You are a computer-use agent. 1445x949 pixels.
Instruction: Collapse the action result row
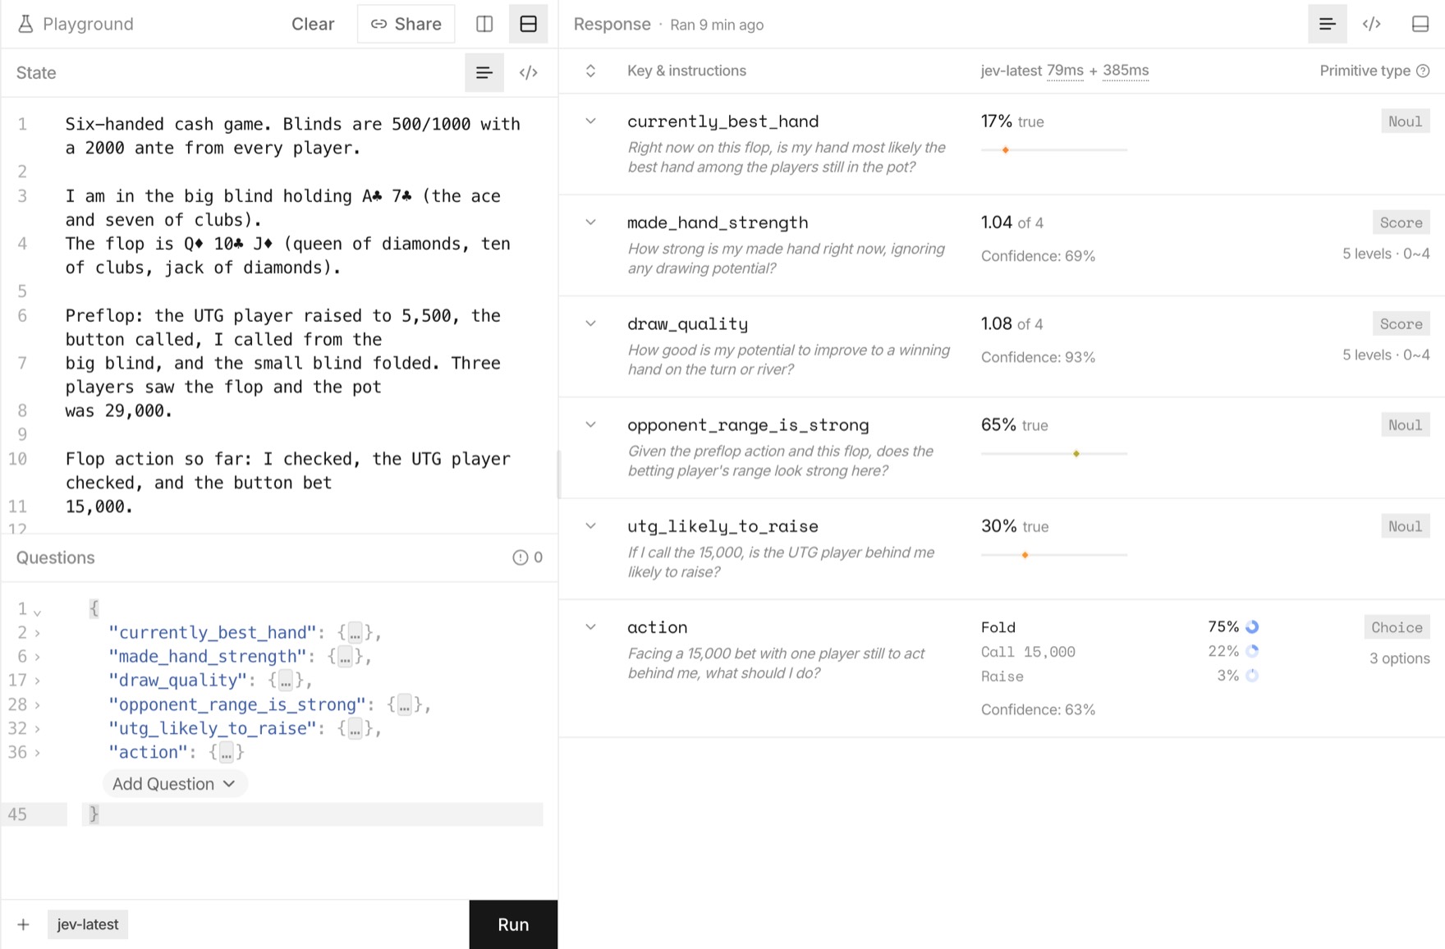point(590,627)
